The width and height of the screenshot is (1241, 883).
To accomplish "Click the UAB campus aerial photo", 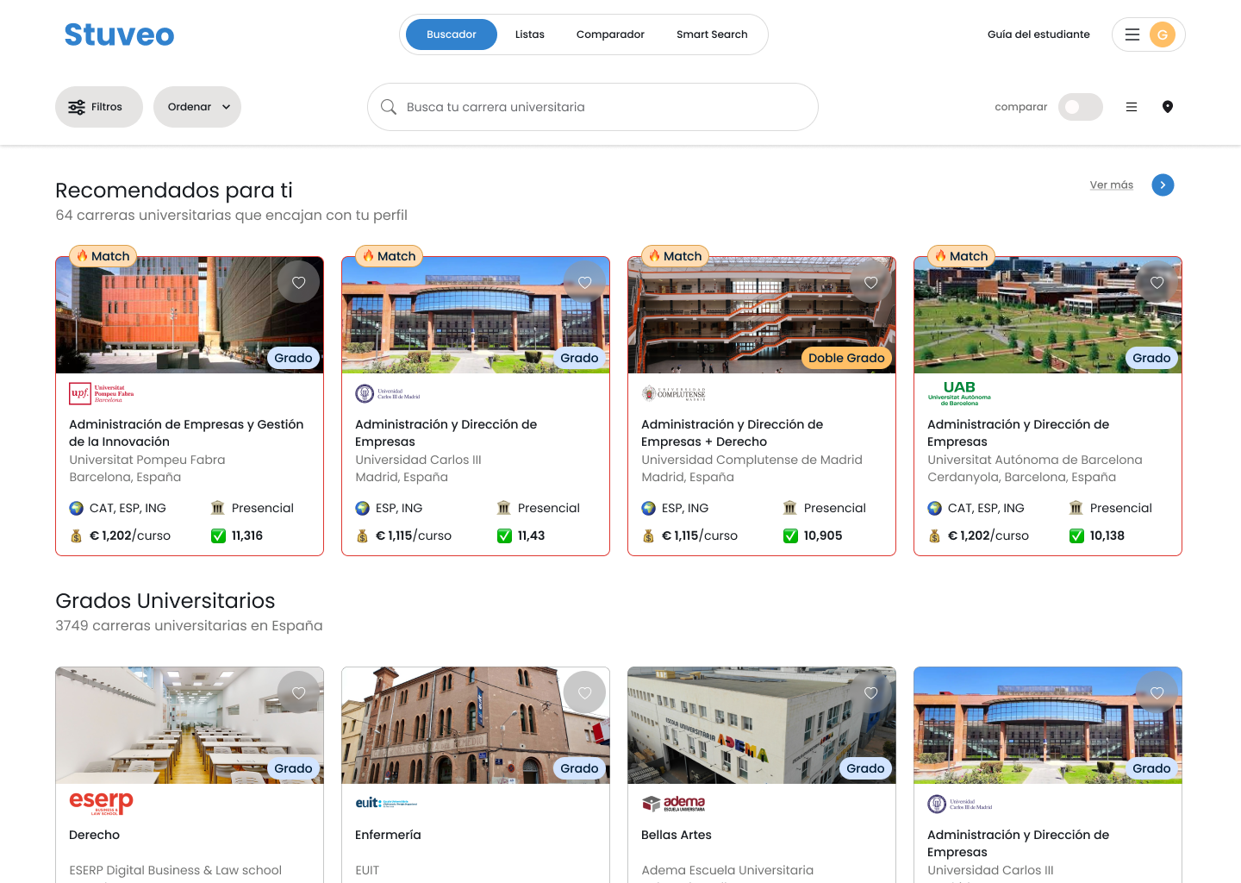I will tap(1048, 315).
